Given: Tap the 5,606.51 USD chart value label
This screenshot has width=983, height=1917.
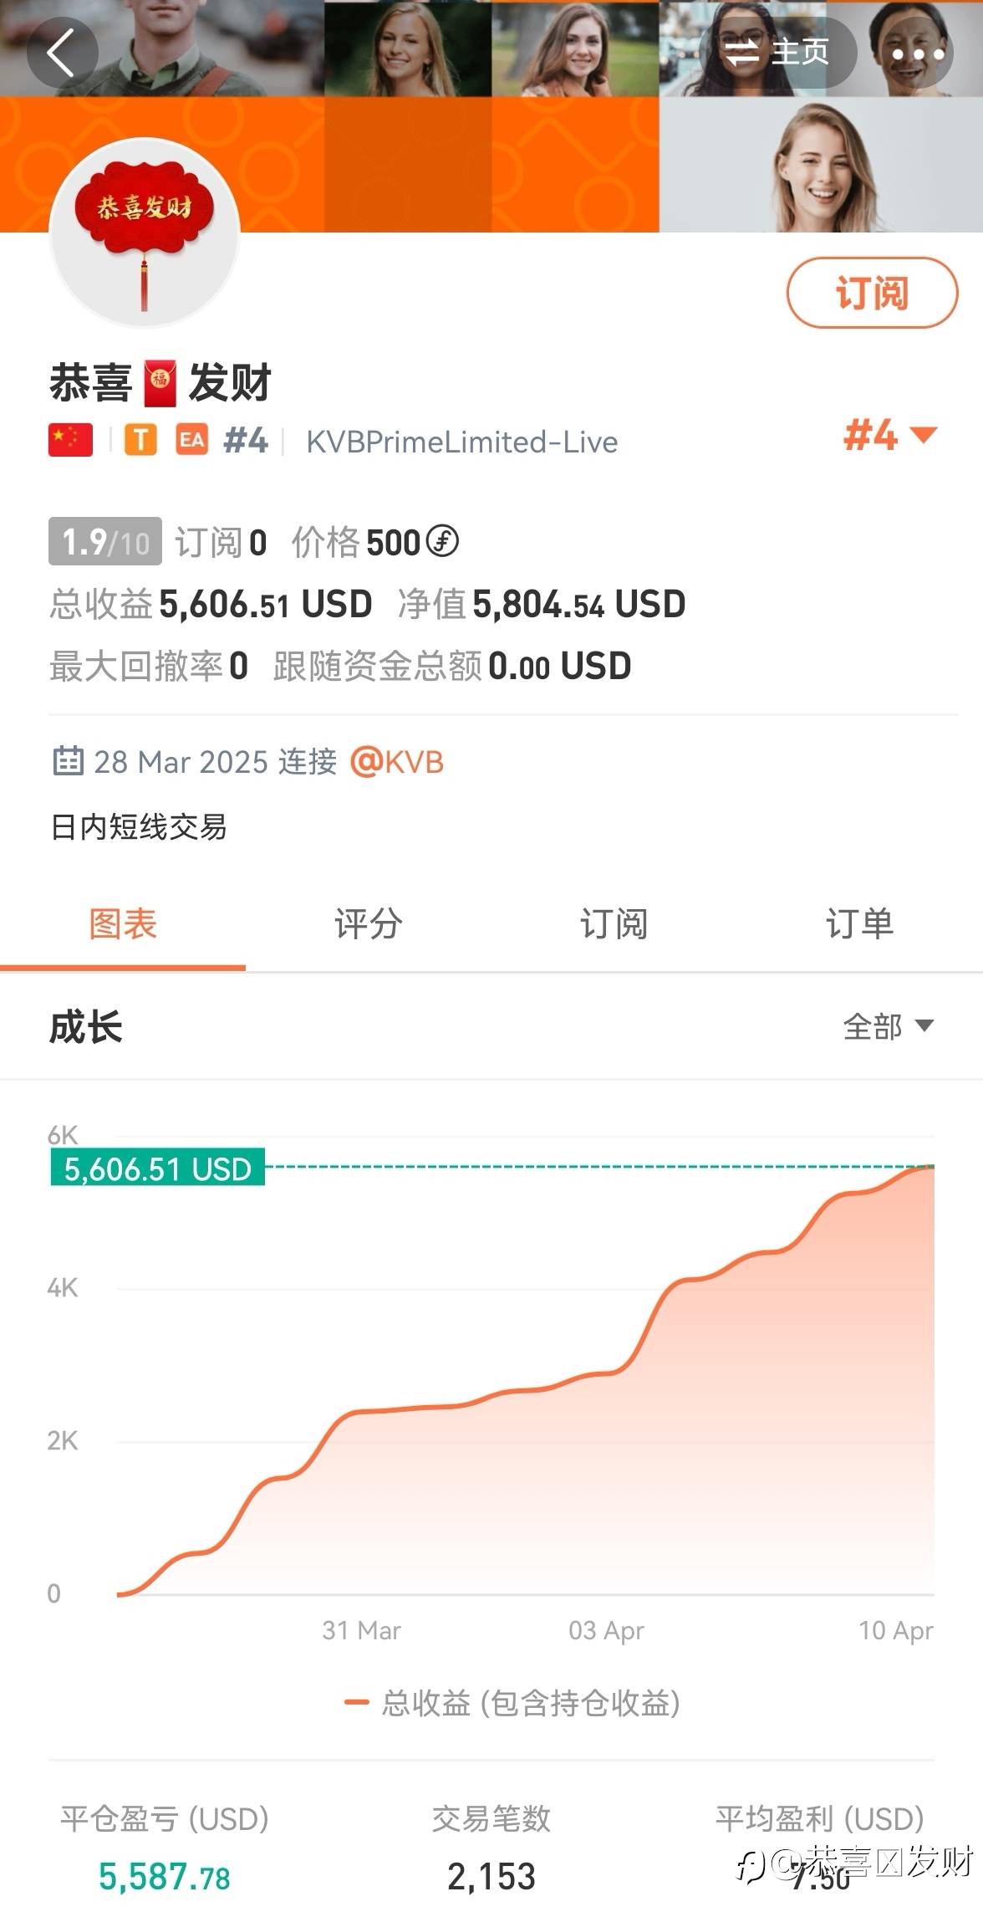Looking at the screenshot, I should [x=158, y=1168].
